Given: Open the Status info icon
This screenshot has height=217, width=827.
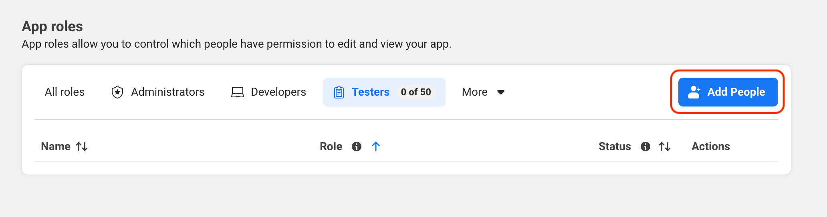Looking at the screenshot, I should (x=645, y=147).
